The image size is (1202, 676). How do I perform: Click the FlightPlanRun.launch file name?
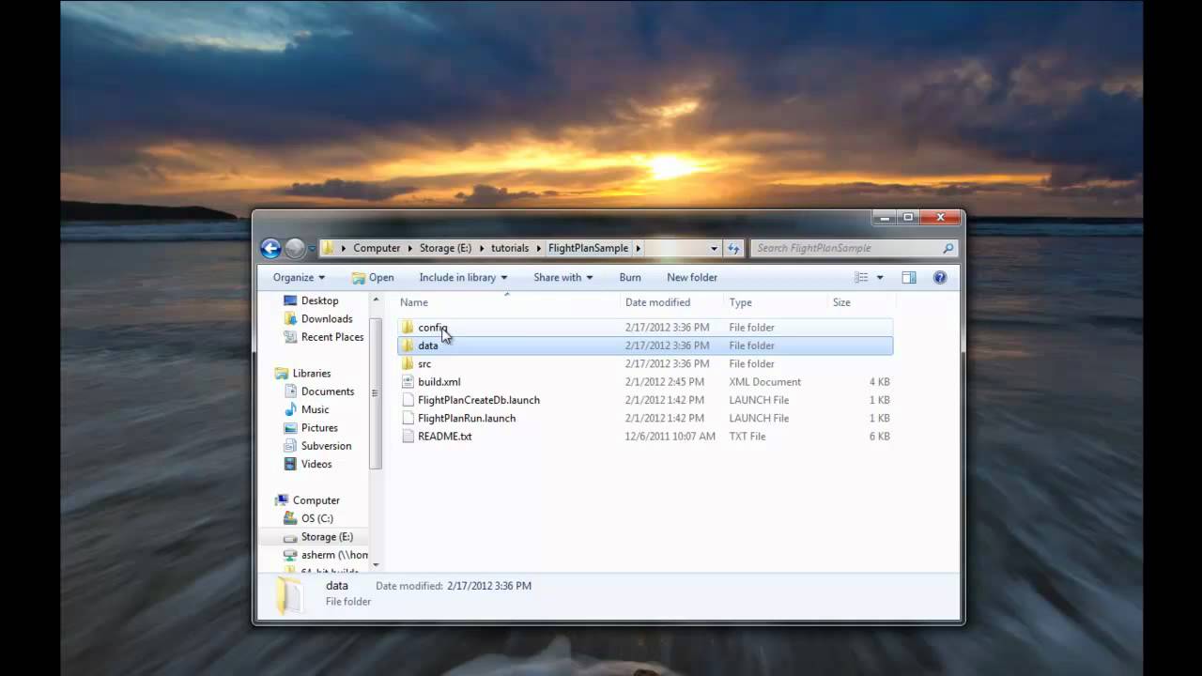[x=467, y=419]
